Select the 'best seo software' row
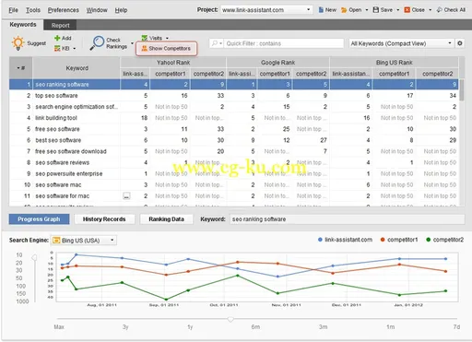 click(234, 140)
